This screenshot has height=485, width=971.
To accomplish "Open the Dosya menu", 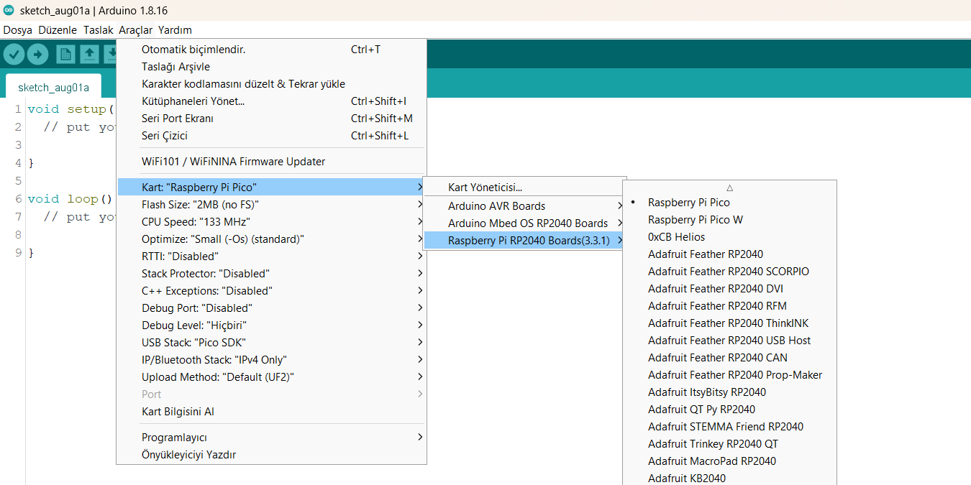I will point(17,30).
